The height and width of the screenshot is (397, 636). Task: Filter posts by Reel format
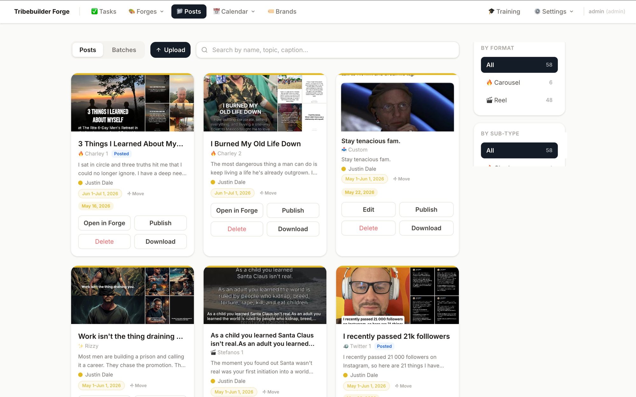[x=519, y=100]
